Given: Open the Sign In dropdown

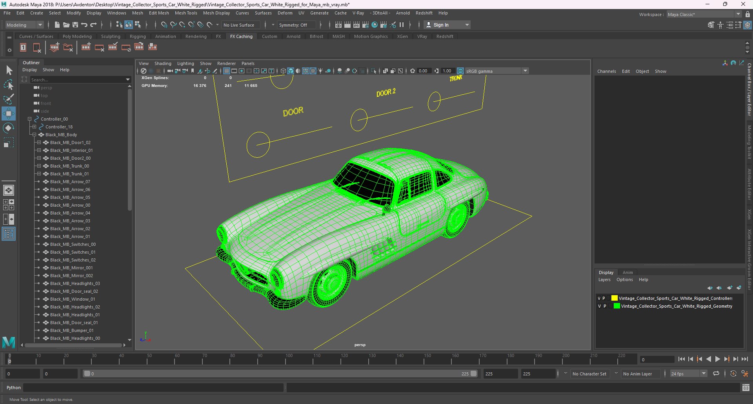Looking at the screenshot, I should click(448, 25).
